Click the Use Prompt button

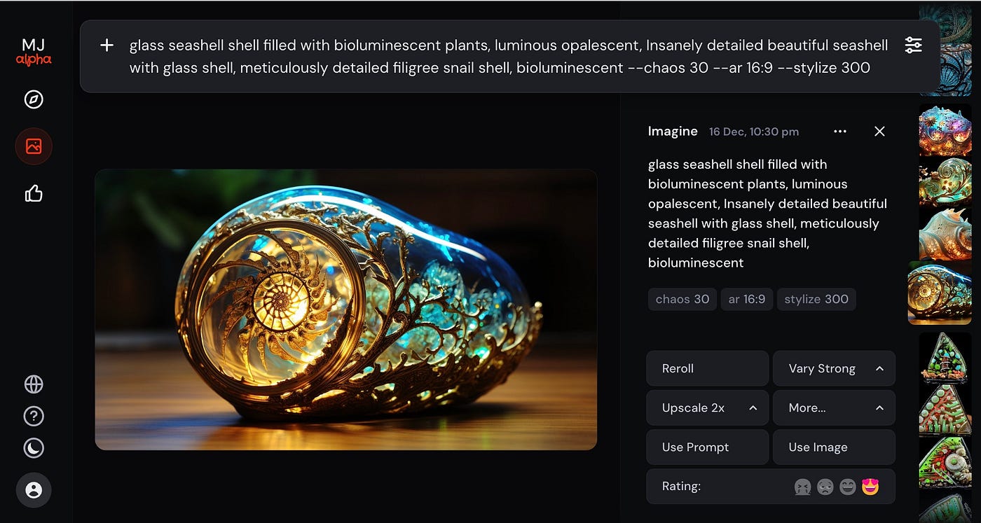point(707,447)
